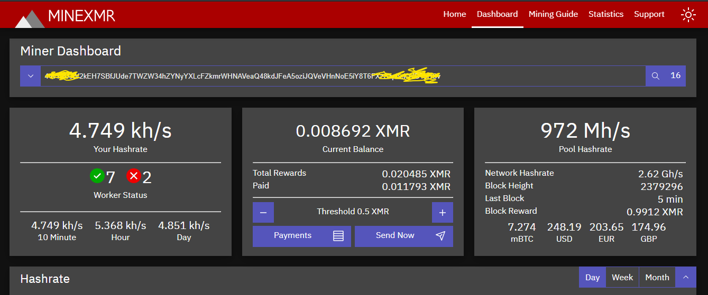Screen dimensions: 708x295
Task: Click the 203.65 EUR price
Action: [x=606, y=227]
